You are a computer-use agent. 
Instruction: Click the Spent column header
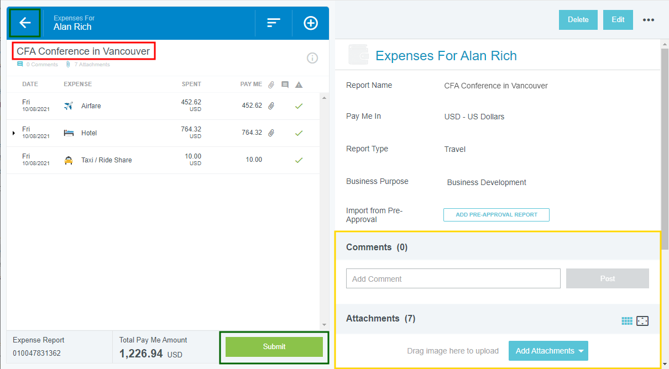[x=191, y=85]
